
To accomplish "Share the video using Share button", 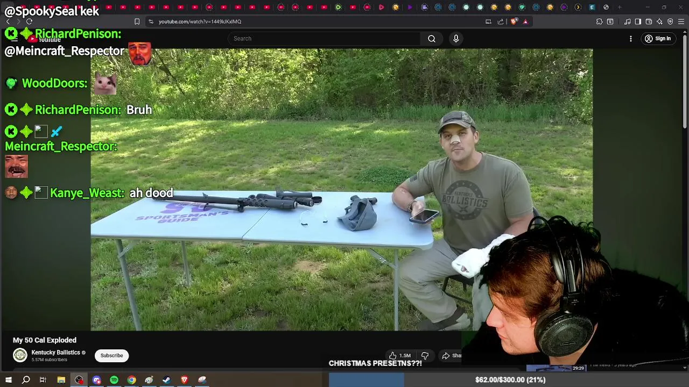I will point(451,355).
